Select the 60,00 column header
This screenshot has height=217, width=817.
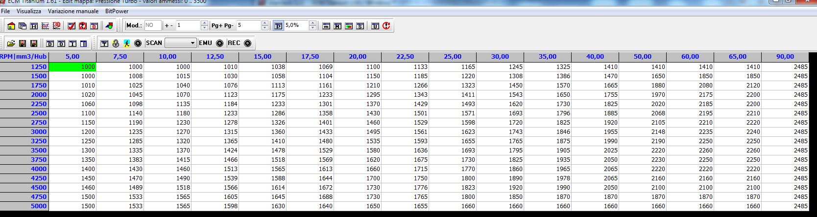(x=690, y=57)
